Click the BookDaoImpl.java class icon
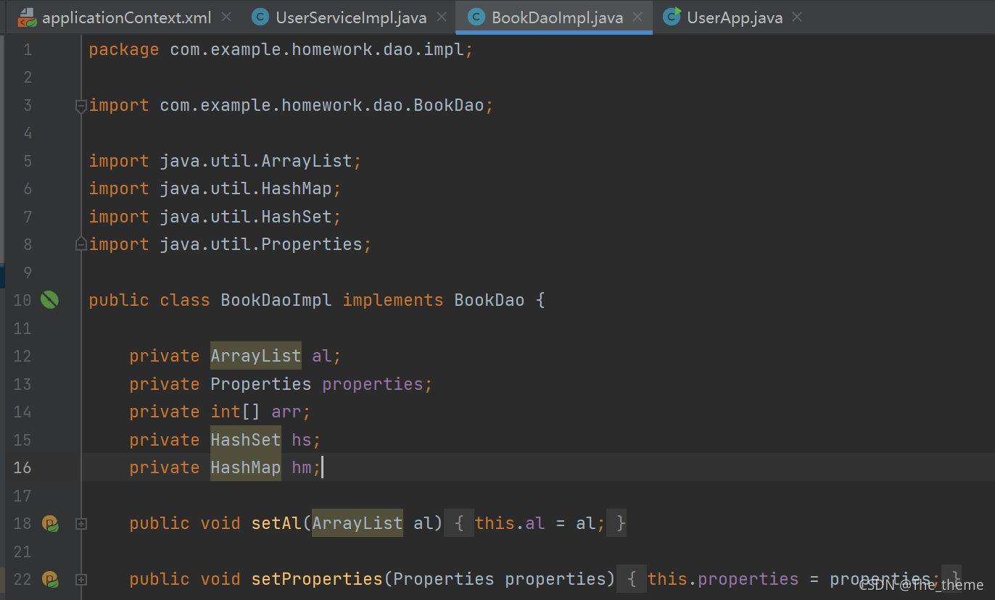995x600 pixels. (476, 17)
